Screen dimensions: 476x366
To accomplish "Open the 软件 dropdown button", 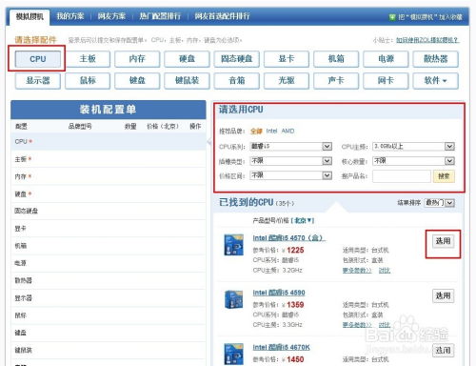I will coord(435,81).
